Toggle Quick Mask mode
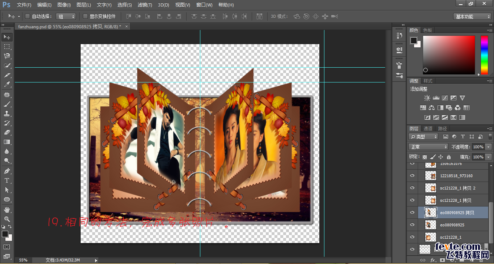 coord(7,247)
